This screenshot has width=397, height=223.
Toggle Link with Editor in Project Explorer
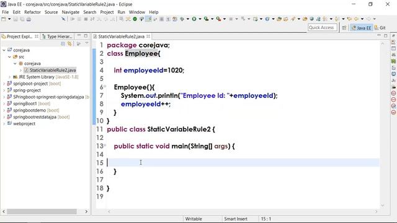pos(69,44)
